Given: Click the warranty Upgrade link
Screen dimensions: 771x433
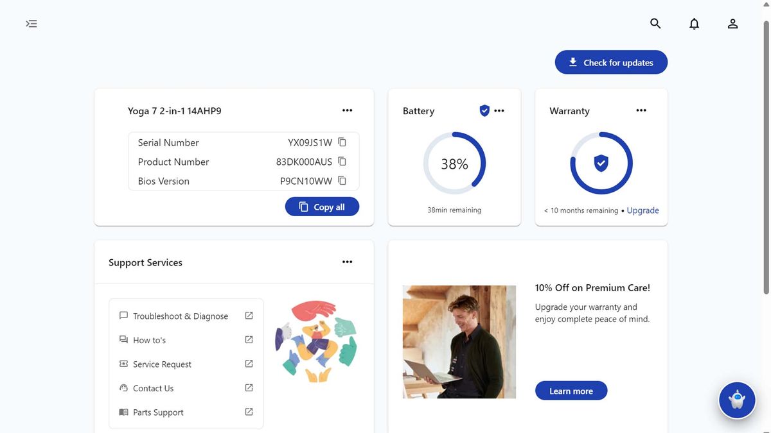Looking at the screenshot, I should 643,210.
